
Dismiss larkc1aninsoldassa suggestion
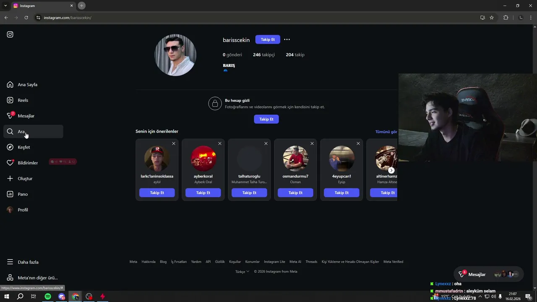point(174,143)
